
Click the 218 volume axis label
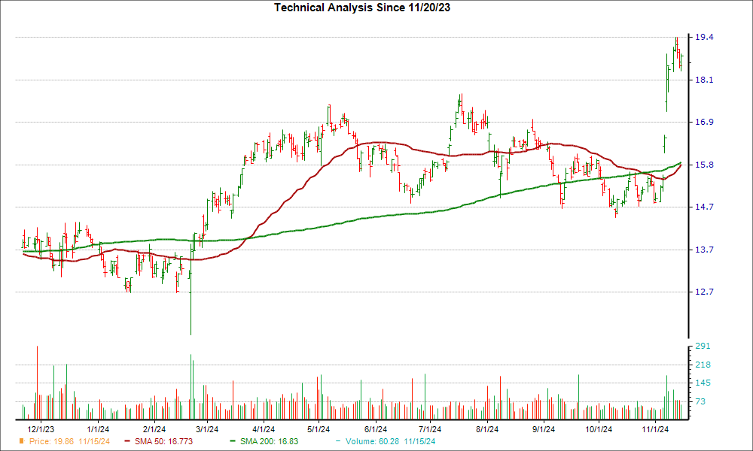tap(703, 365)
